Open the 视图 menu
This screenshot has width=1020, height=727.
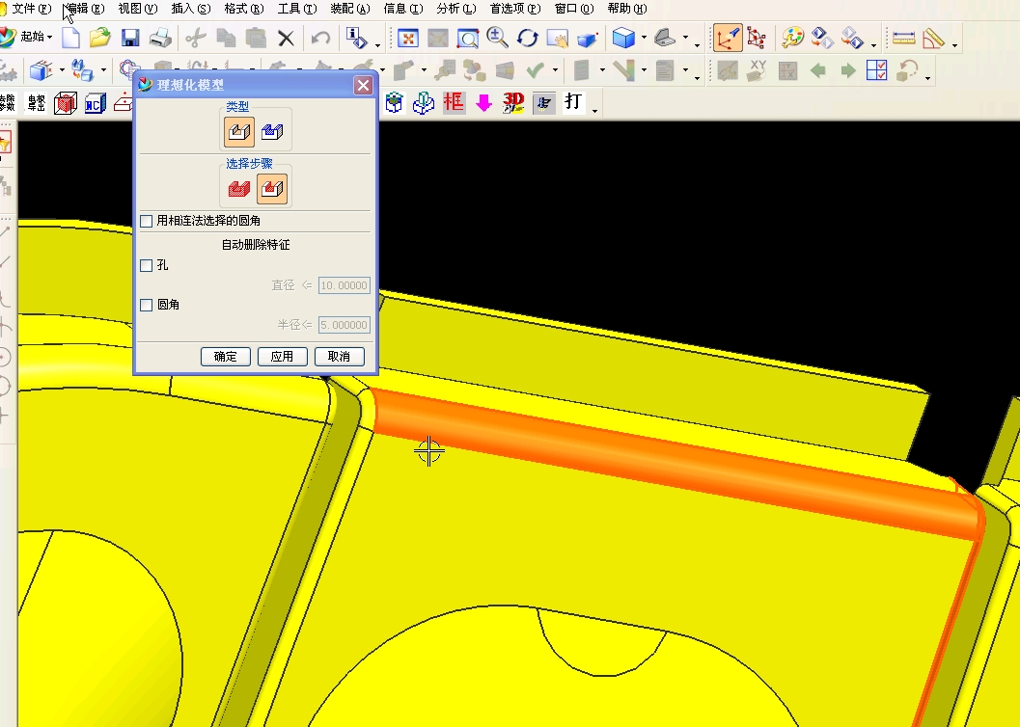click(137, 9)
